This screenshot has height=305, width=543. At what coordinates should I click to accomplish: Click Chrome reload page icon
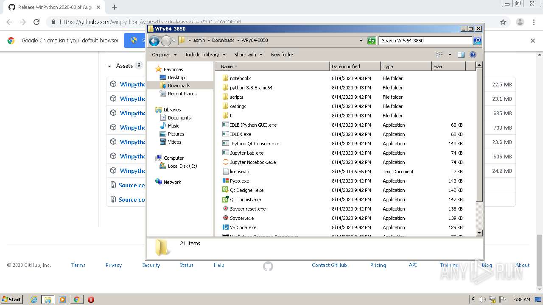36,22
